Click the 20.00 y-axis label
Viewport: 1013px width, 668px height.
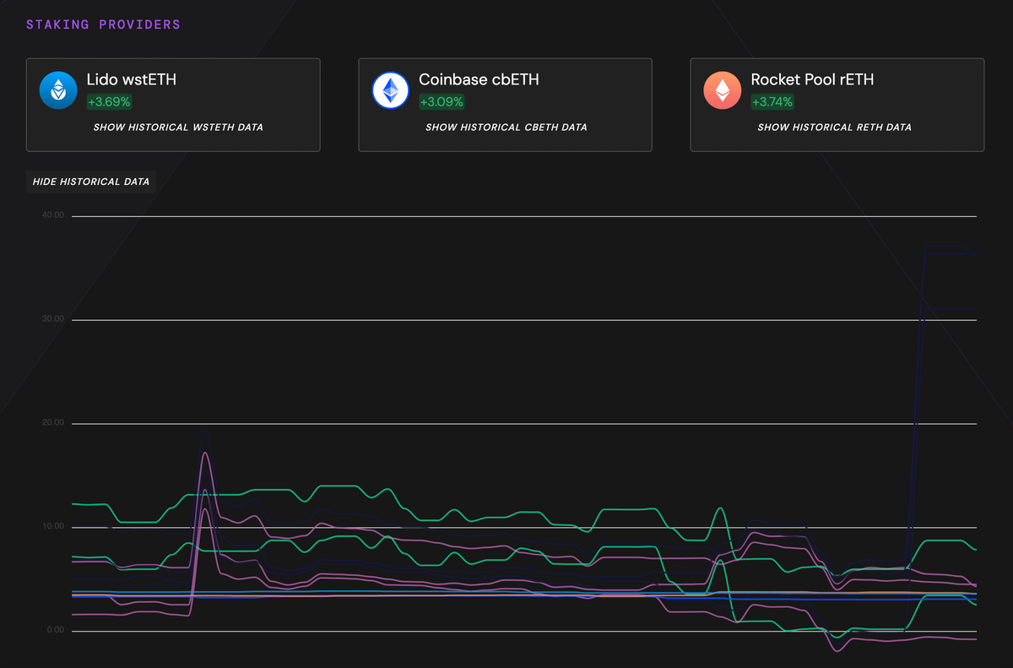52,423
